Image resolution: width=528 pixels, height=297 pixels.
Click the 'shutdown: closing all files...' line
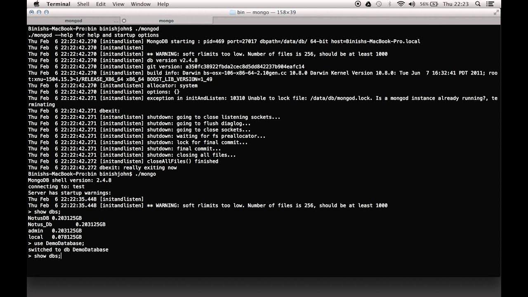point(132,155)
